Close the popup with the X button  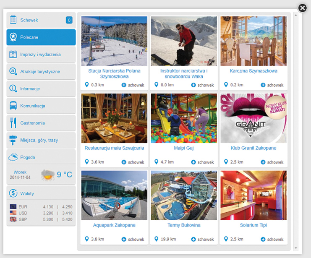click(302, 8)
